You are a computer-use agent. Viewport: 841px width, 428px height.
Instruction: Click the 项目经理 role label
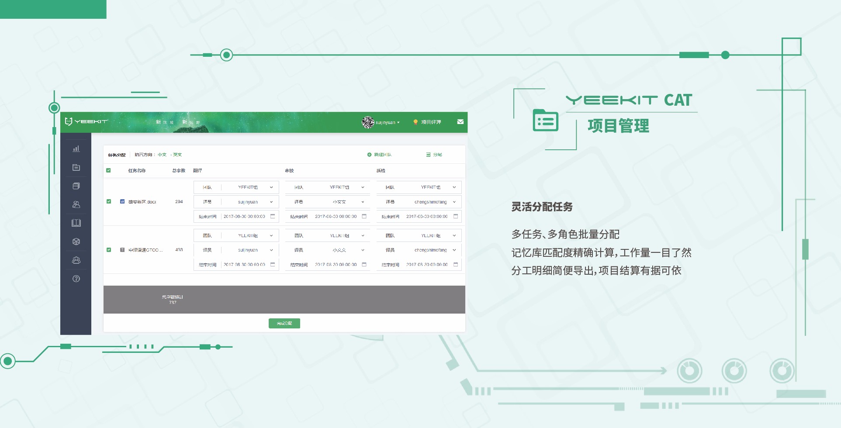[x=431, y=122]
